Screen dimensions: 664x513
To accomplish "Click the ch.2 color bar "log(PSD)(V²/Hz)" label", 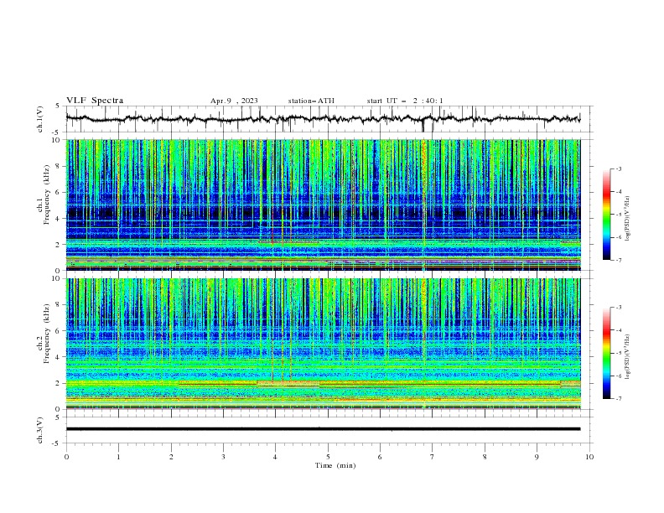I will point(628,356).
